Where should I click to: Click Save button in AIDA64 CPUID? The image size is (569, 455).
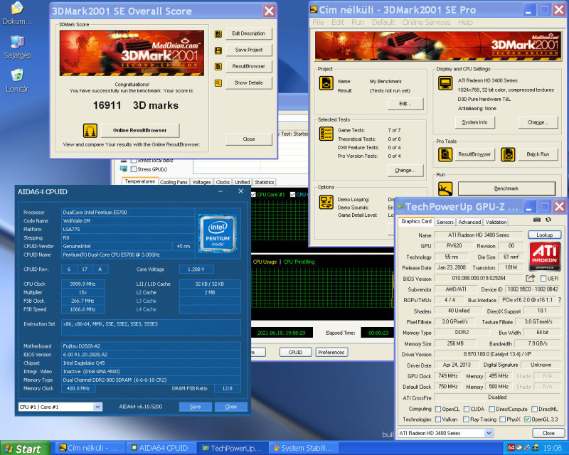(x=195, y=407)
